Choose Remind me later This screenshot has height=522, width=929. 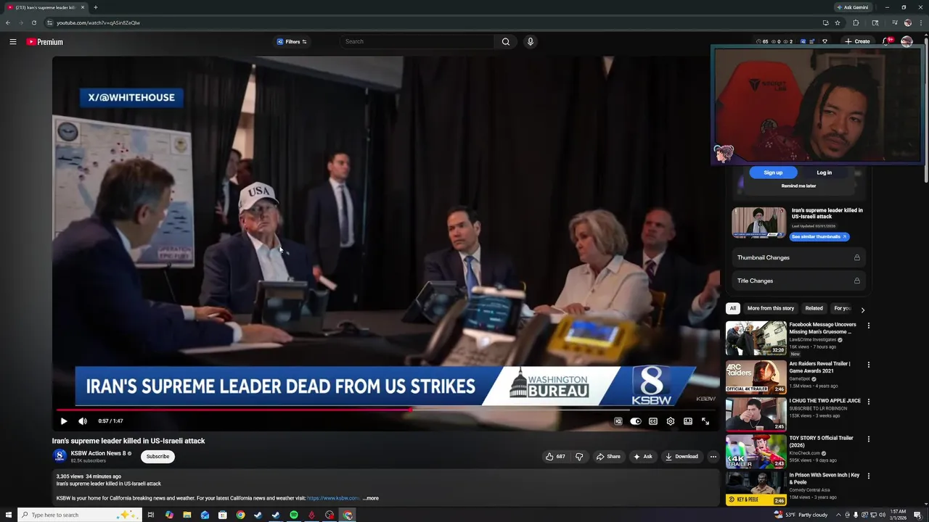pyautogui.click(x=798, y=186)
